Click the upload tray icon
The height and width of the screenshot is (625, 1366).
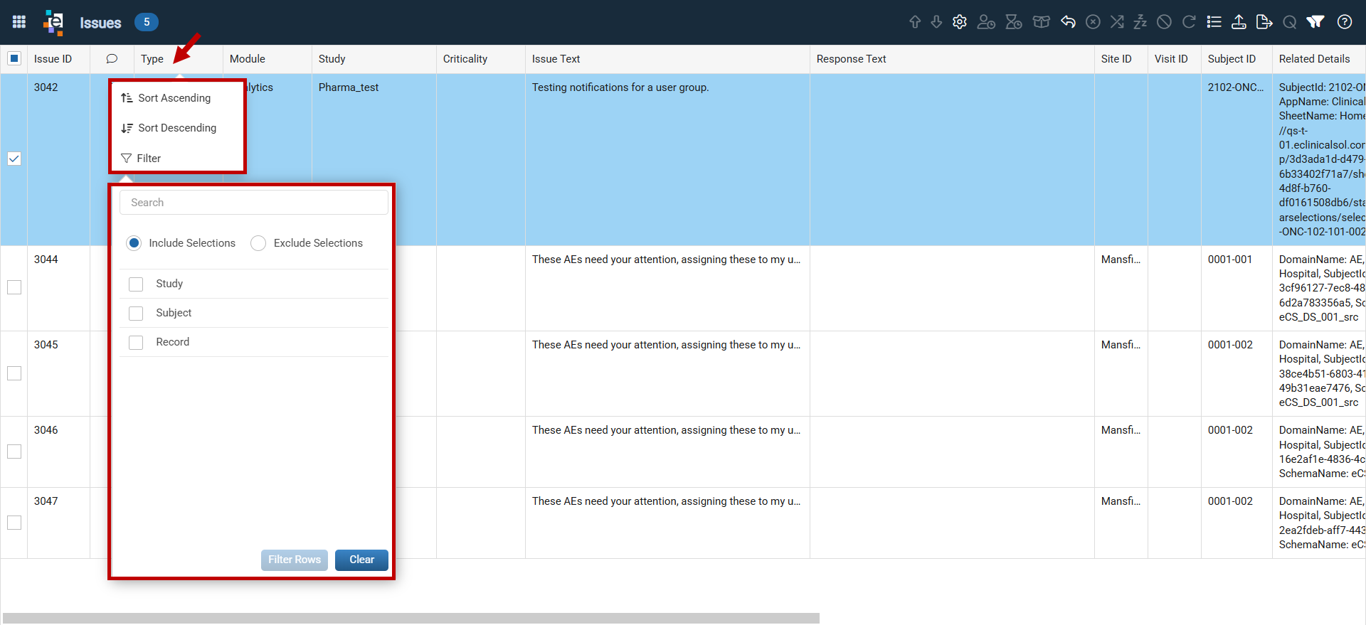click(x=1239, y=22)
